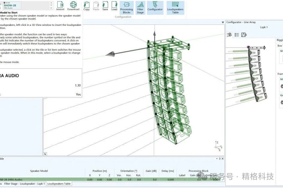Switch to Filter Stage - Loudspeaker - Lspk 1 tab
The image size is (283, 188).
pos(25,184)
